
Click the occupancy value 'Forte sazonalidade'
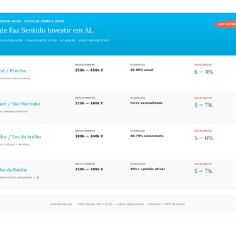147,103
